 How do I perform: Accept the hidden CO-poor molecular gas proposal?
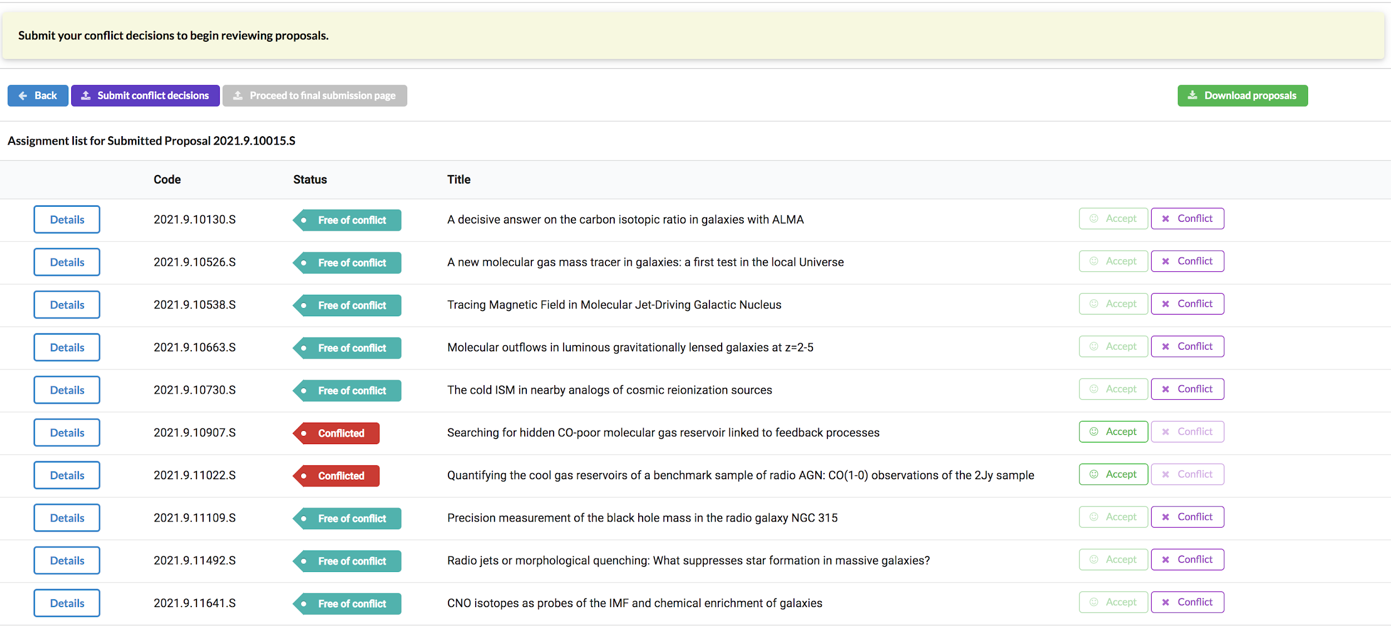tap(1113, 431)
